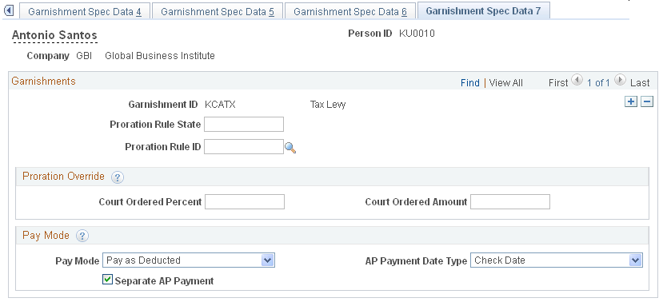663x302 pixels.
Task: Click the Garnishments section heading
Action: click(x=43, y=81)
